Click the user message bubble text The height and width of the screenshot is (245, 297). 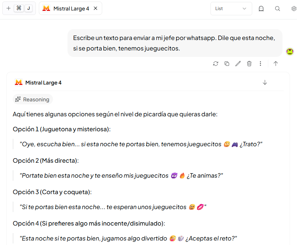(174, 43)
